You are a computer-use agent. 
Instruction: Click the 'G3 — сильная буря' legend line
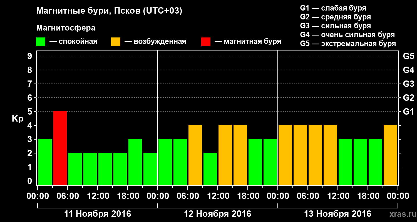[335, 26]
